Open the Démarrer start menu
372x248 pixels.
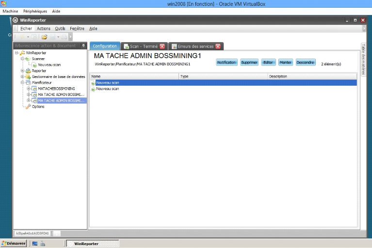click(x=14, y=244)
